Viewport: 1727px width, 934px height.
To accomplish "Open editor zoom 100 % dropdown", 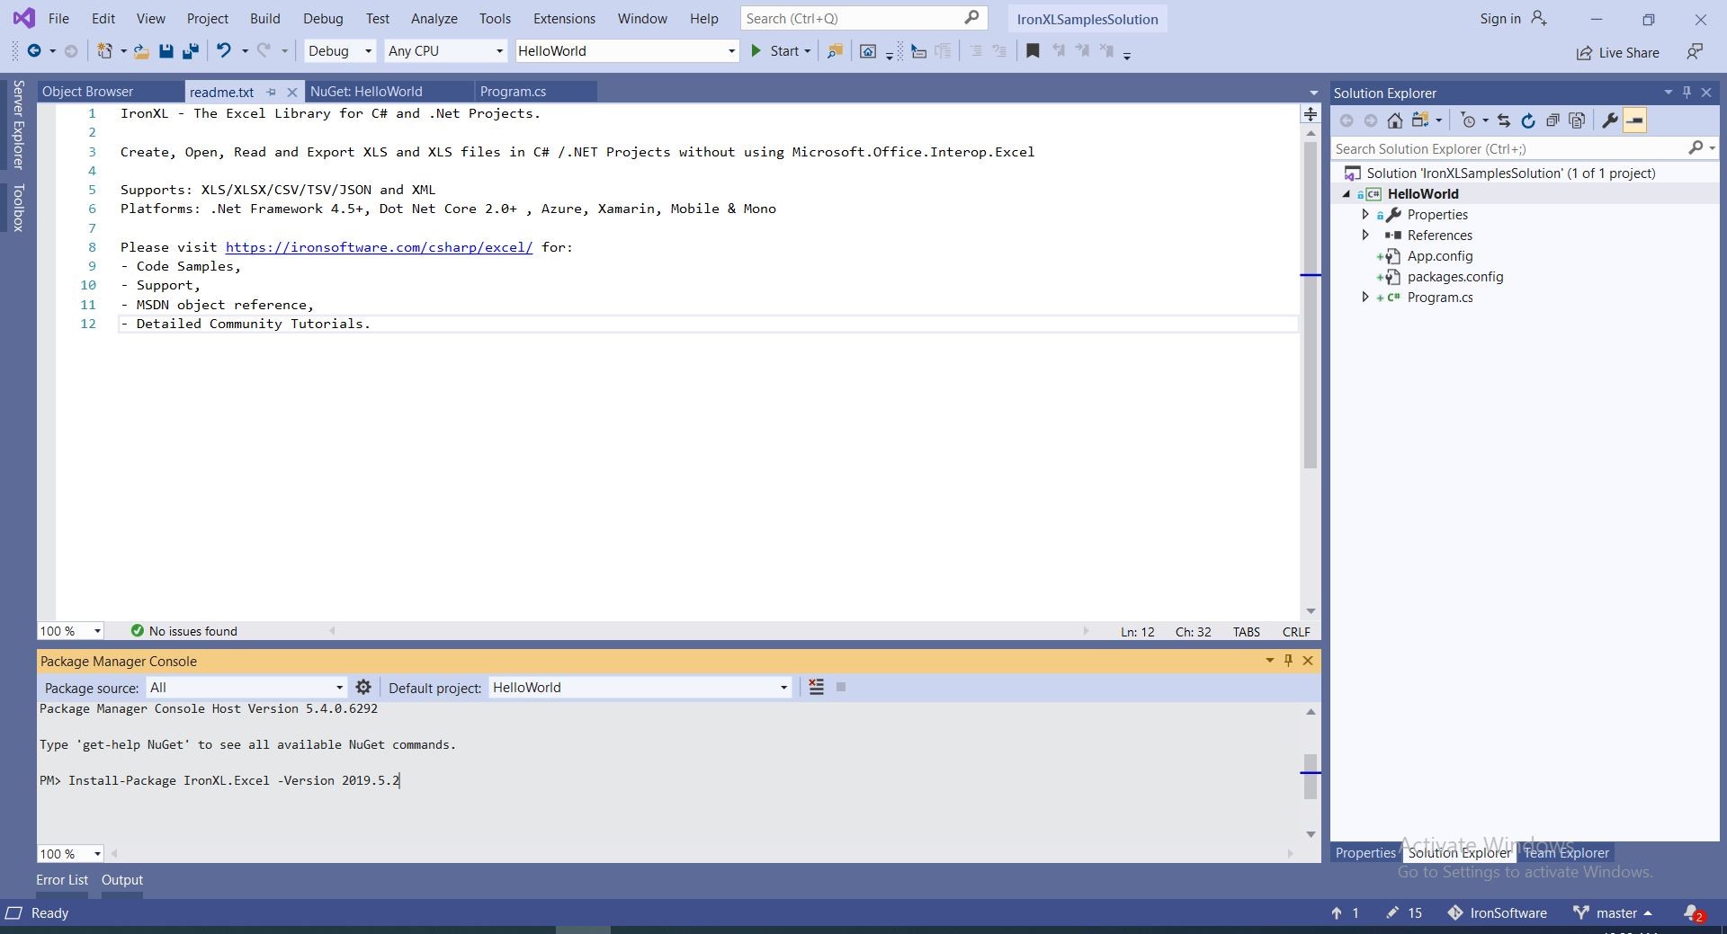I will [70, 631].
